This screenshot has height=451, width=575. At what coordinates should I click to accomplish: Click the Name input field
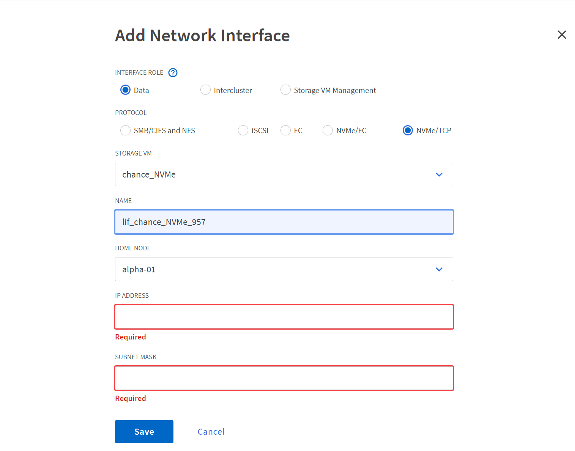coord(284,222)
